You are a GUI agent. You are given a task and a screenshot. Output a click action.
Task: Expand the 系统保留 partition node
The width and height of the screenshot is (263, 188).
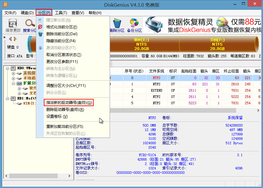click(x=13, y=73)
